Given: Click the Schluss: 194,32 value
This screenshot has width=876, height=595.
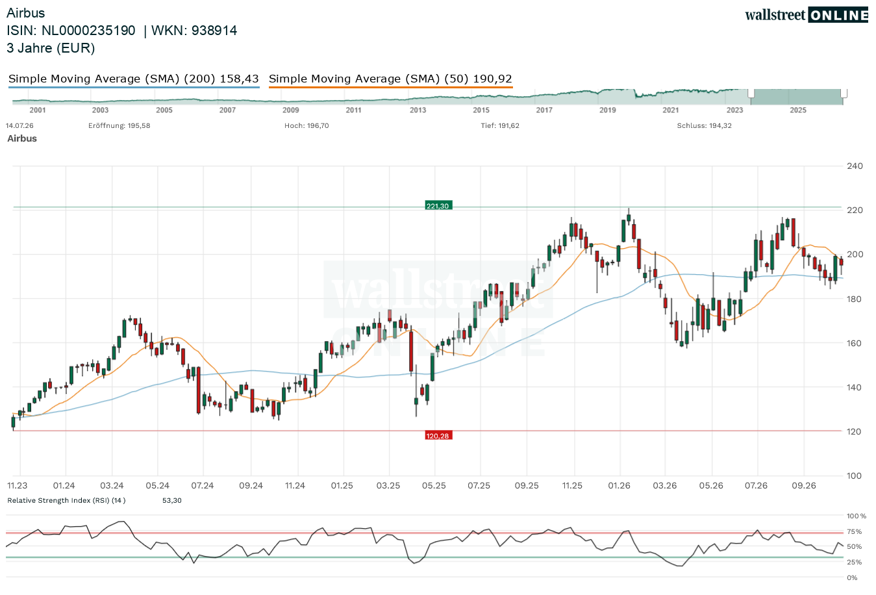Looking at the screenshot, I should (x=705, y=125).
